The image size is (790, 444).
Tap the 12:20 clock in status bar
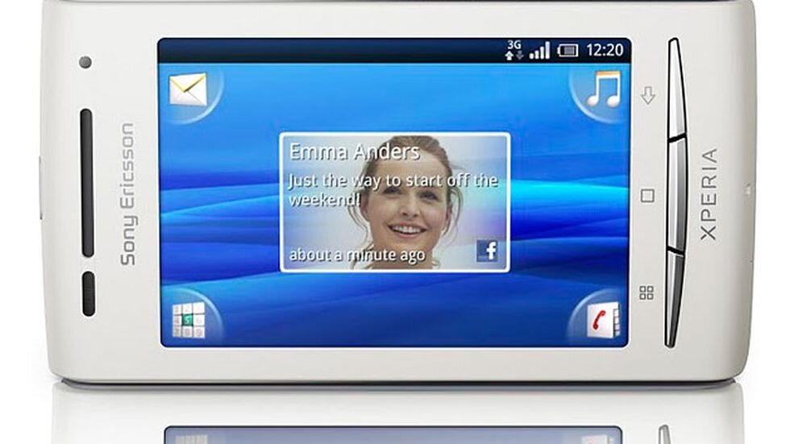click(x=604, y=50)
